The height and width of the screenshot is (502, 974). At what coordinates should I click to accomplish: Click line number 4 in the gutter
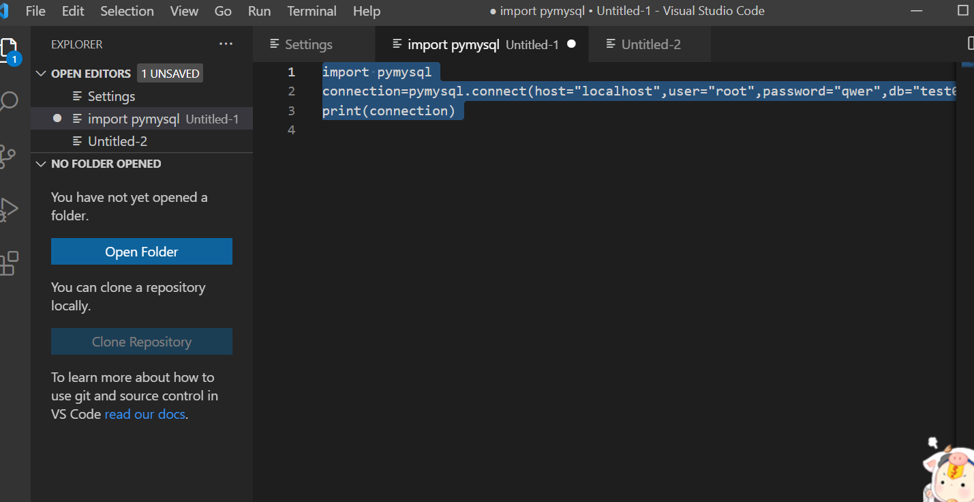pos(292,130)
